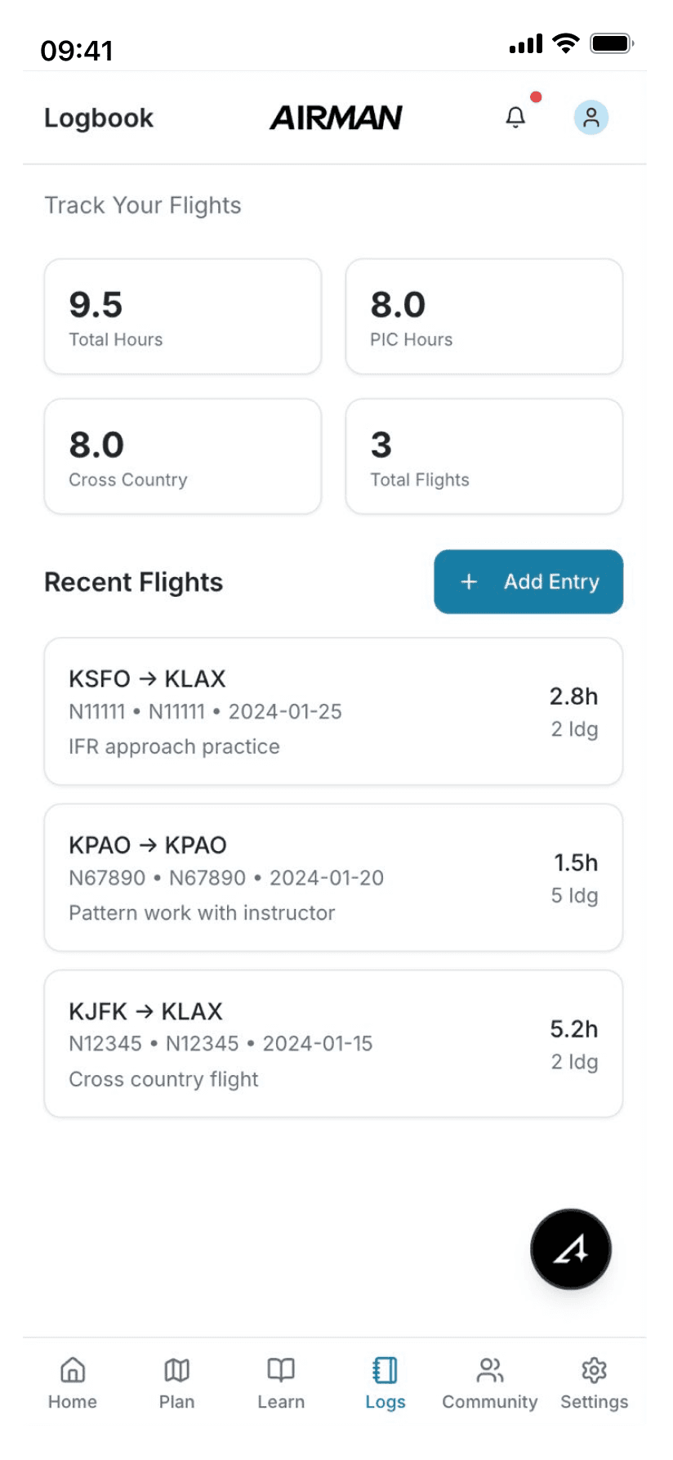Select the Total Flights card

(484, 456)
